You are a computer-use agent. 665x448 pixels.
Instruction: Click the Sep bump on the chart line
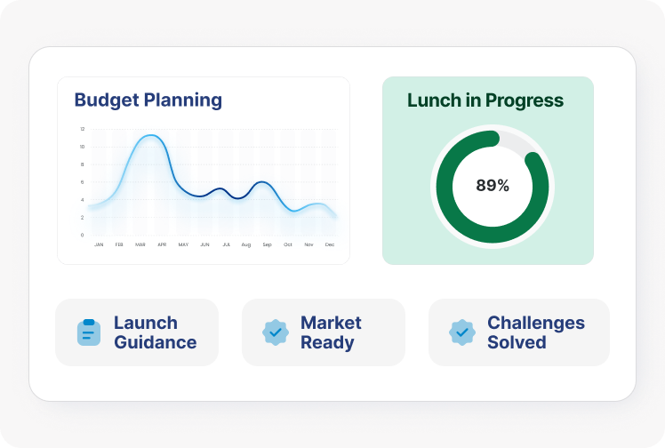[x=263, y=182]
